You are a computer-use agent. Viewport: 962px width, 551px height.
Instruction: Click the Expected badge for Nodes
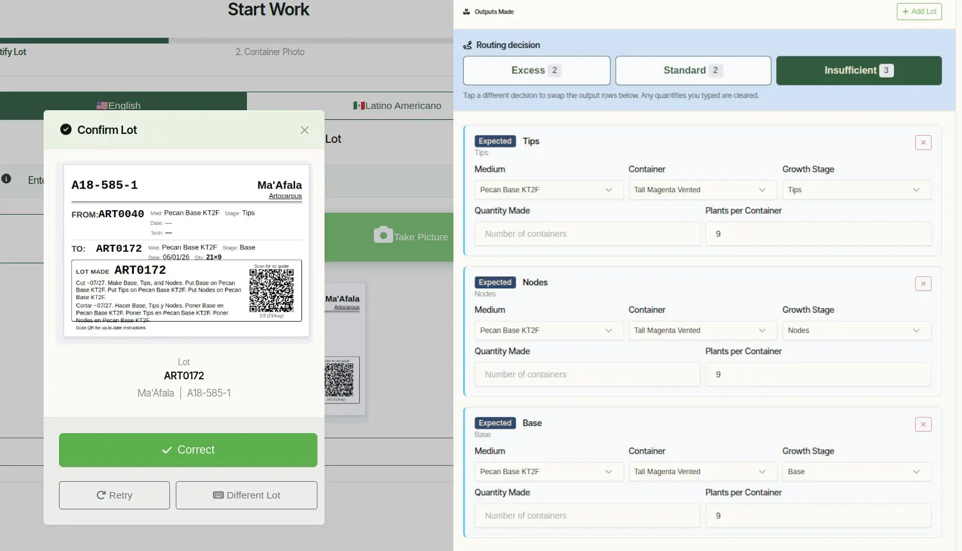(495, 282)
